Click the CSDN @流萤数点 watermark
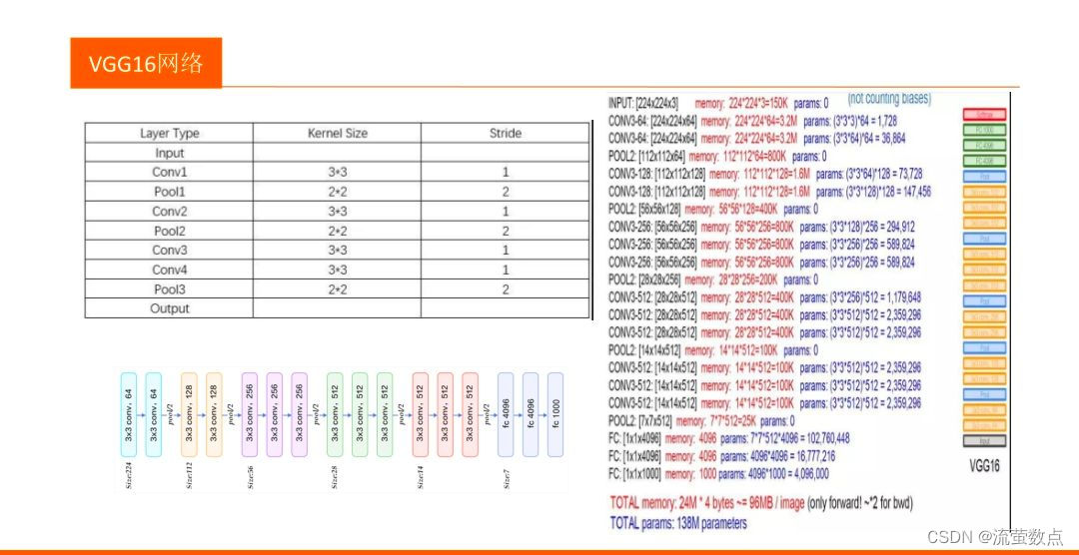1079x555 pixels. tap(995, 536)
